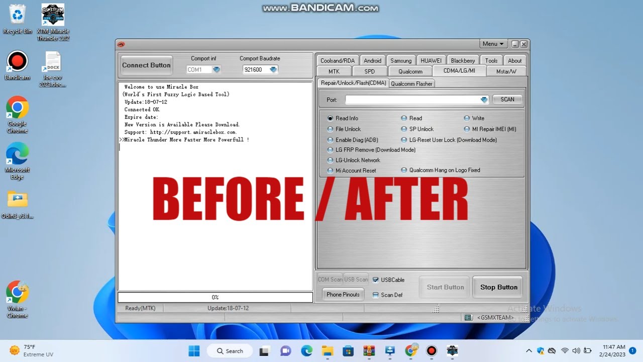Click the log output text area
This screenshot has width=643, height=362.
215,186
